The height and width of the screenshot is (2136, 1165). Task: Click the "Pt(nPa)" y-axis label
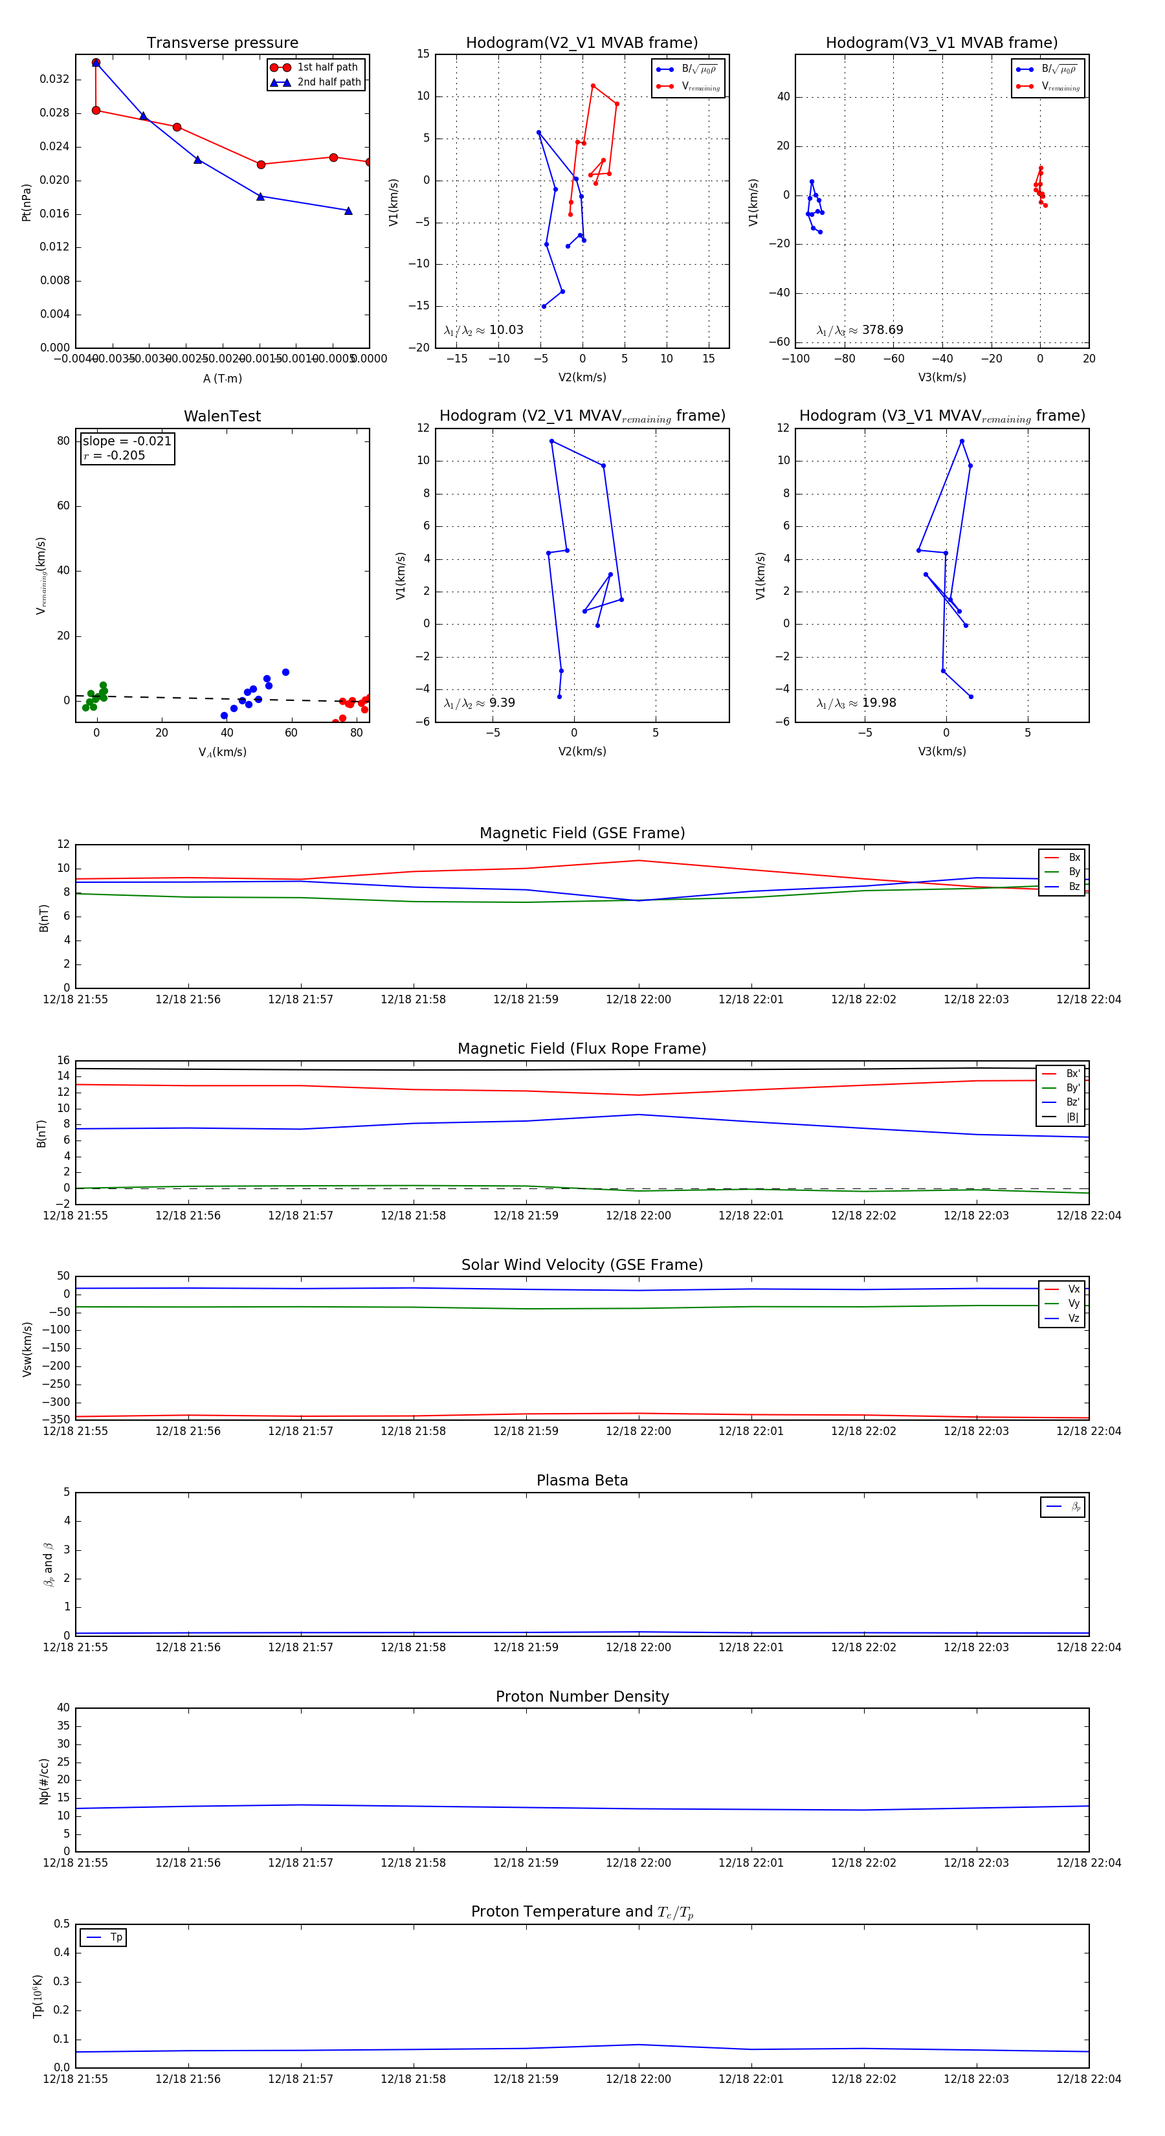(27, 201)
